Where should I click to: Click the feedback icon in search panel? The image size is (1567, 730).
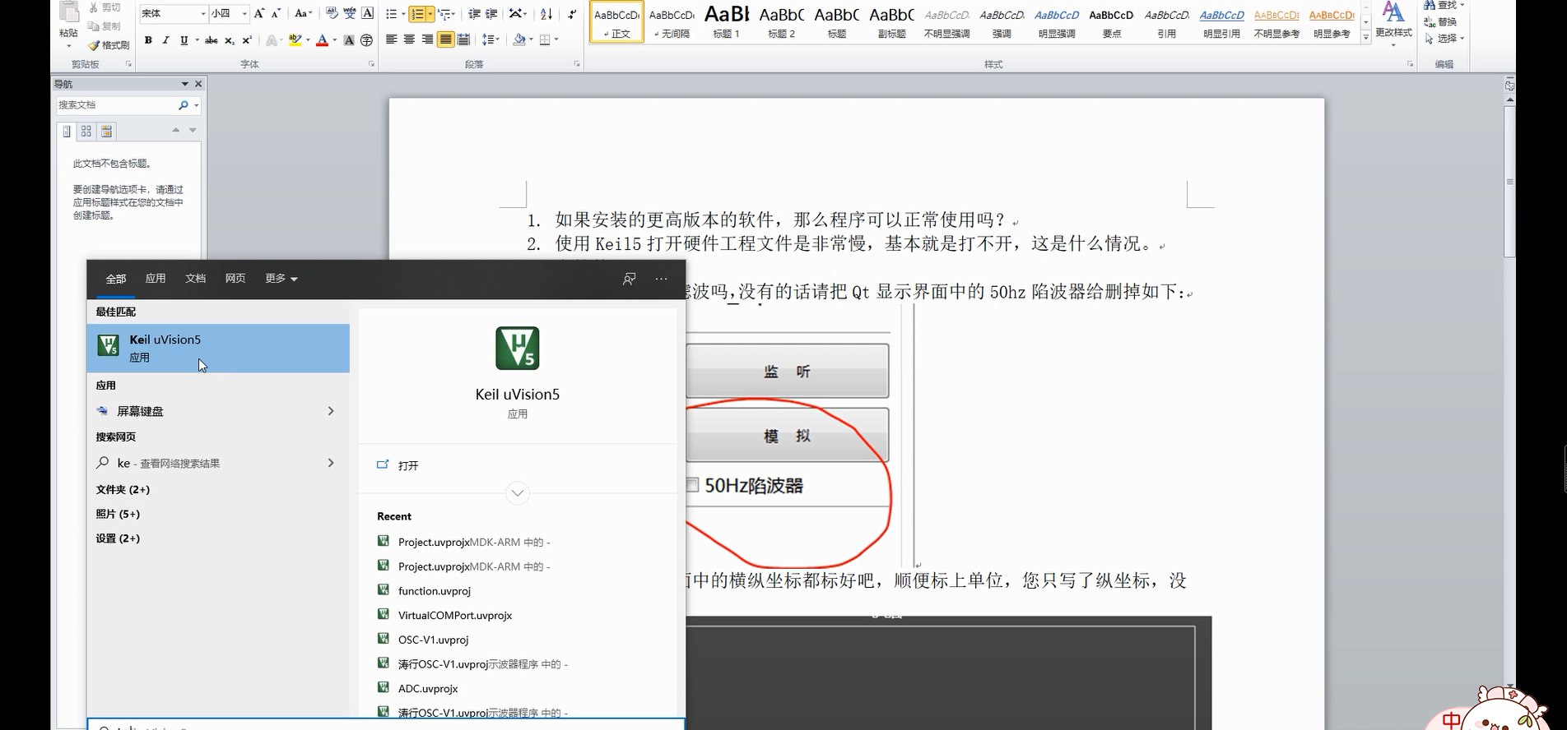point(630,280)
